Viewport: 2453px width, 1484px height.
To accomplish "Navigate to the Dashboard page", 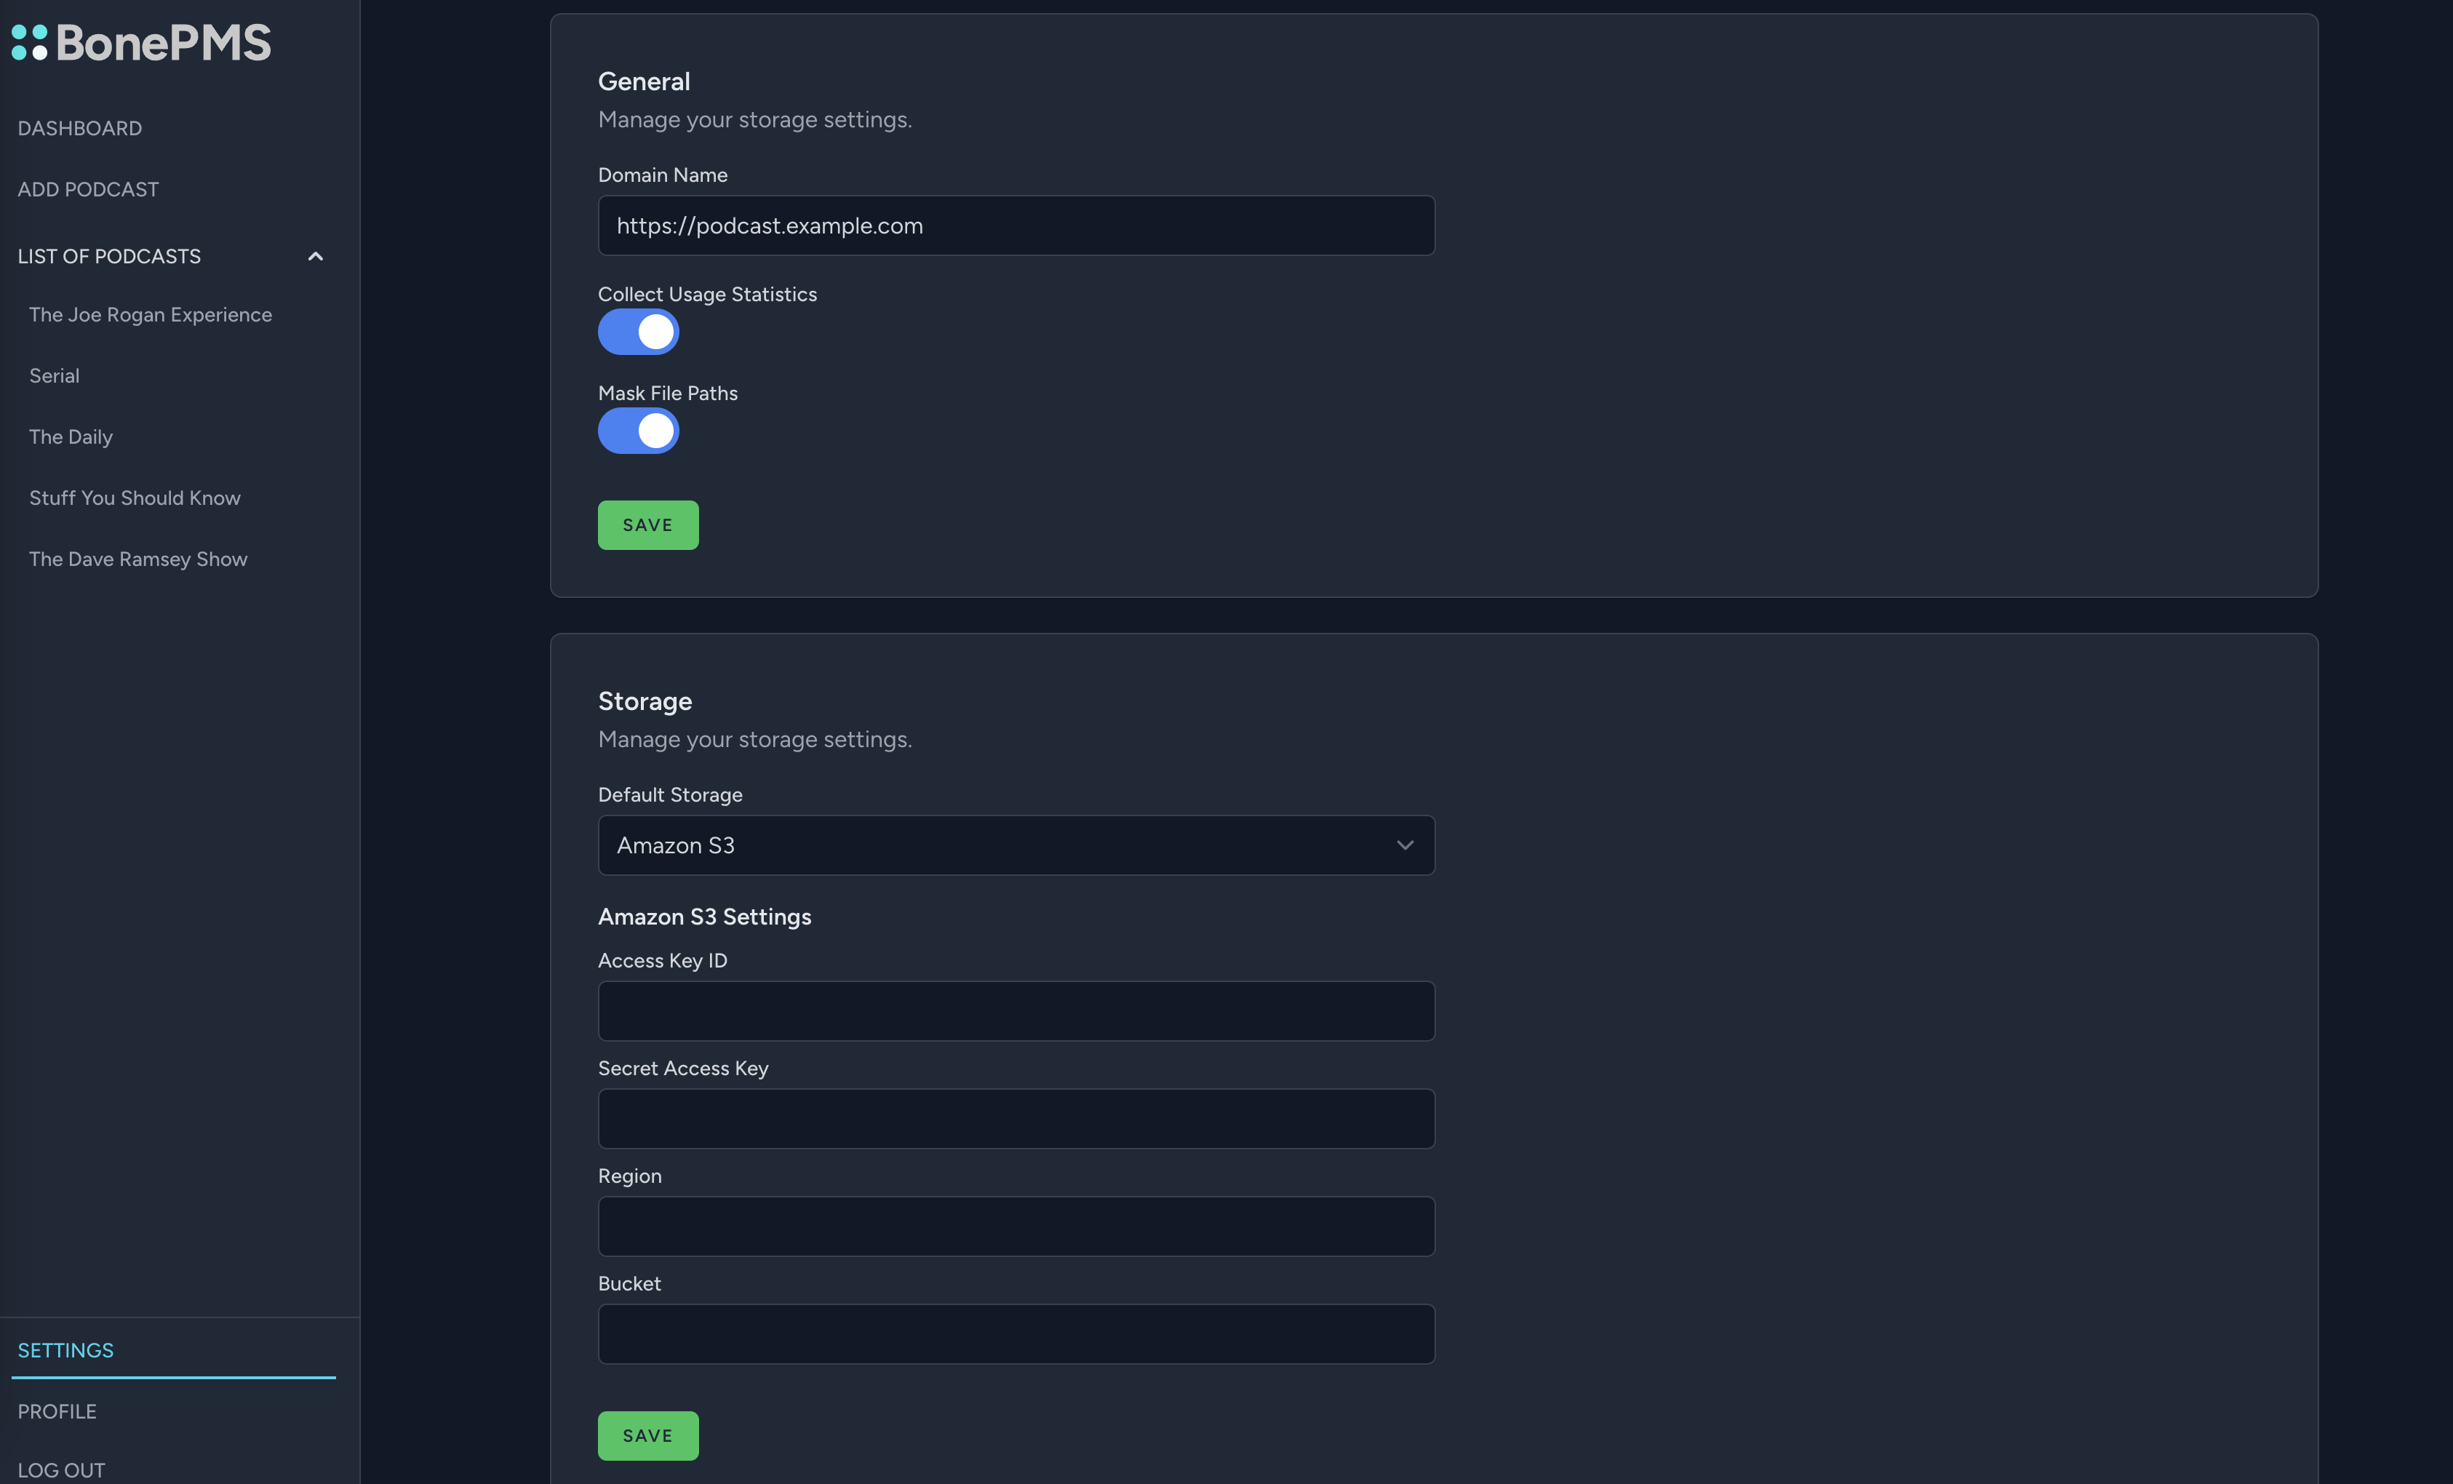I will (79, 127).
